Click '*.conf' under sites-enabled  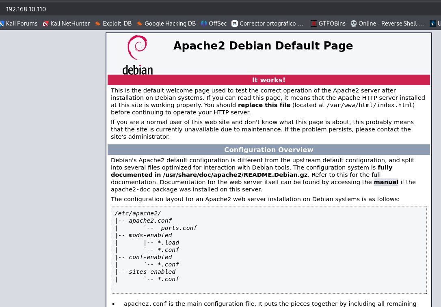(x=168, y=279)
